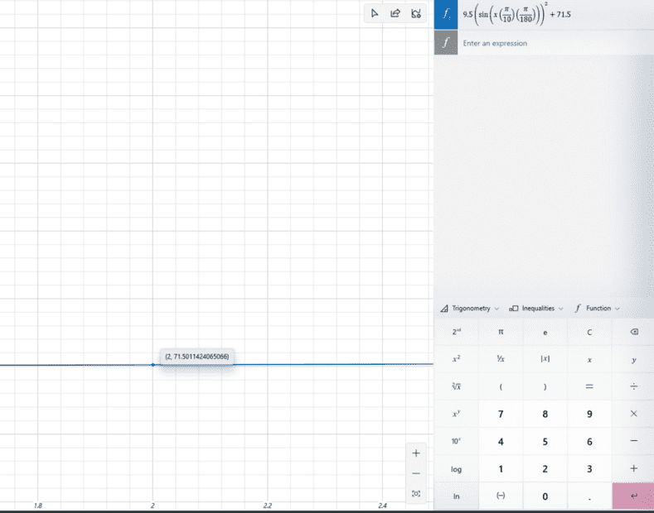Click the number 6 key

point(589,441)
